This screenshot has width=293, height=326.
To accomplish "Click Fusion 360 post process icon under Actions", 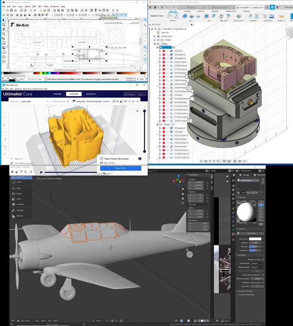I will (x=257, y=16).
